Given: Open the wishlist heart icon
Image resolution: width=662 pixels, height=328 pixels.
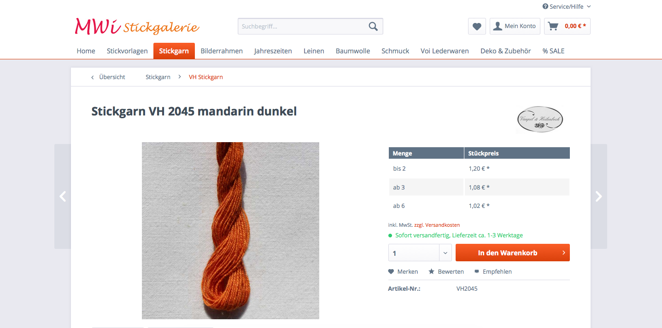Looking at the screenshot, I should pyautogui.click(x=477, y=26).
